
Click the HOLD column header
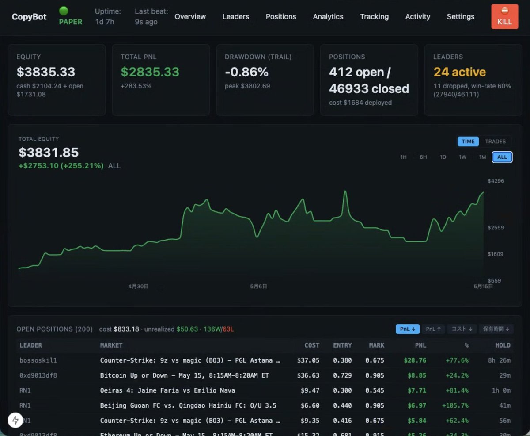point(503,345)
